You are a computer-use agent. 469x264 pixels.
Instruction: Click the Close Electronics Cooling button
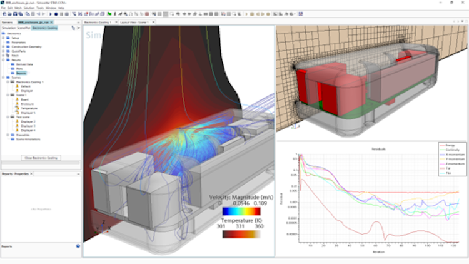41,158
